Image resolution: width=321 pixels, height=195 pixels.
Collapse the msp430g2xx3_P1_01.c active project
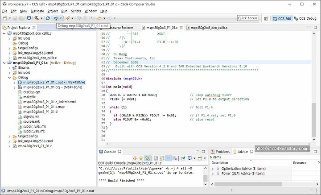(x=4, y=63)
